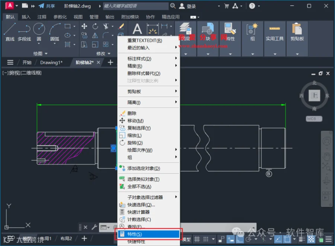Choose Move (移动) in context menu
This screenshot has width=335, height=246.
click(149, 121)
